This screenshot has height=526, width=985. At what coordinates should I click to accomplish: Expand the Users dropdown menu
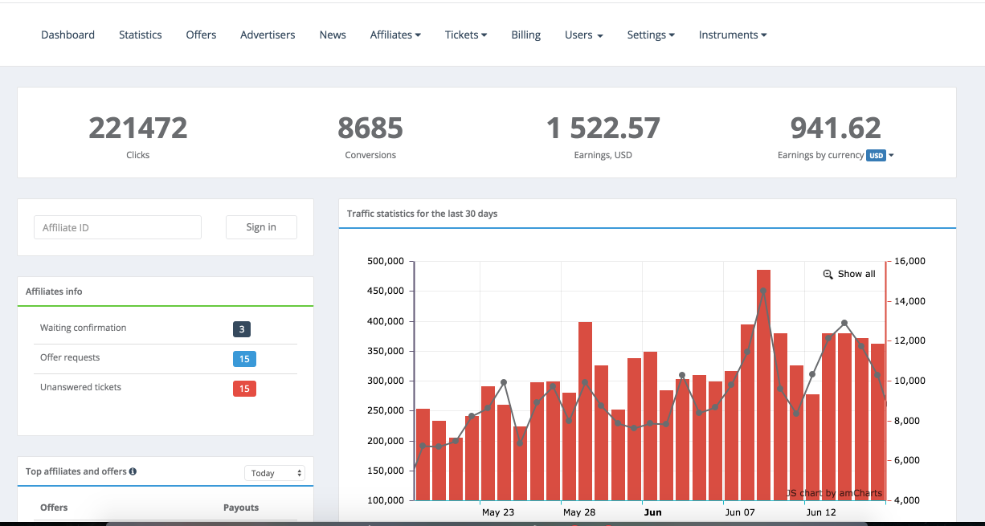tap(584, 35)
